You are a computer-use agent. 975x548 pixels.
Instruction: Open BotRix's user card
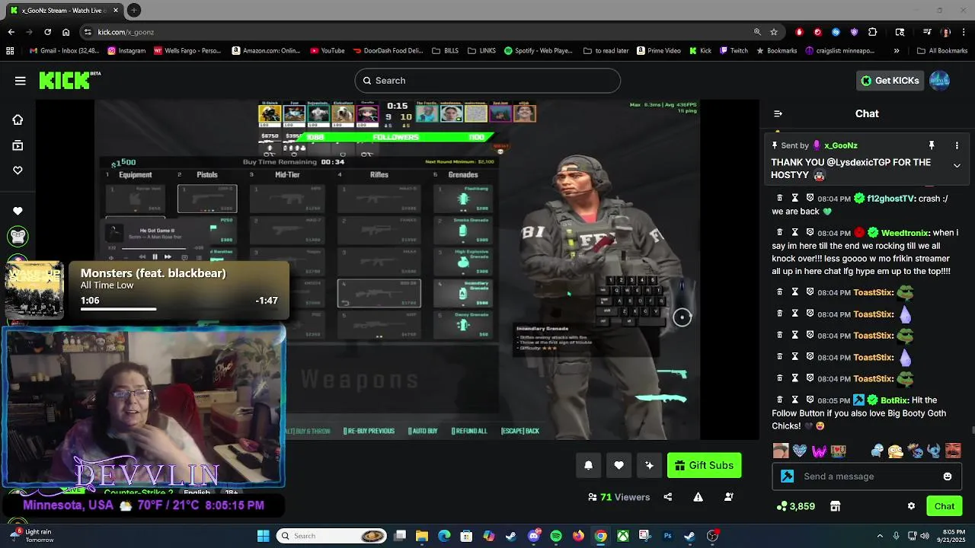click(x=894, y=400)
